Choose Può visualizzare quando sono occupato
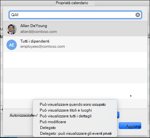 (73, 104)
